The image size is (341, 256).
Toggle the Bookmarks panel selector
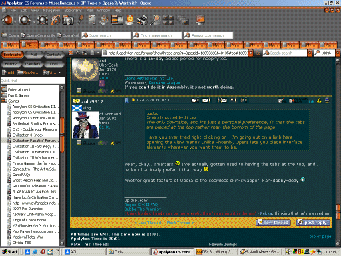pyautogui.click(x=12, y=55)
